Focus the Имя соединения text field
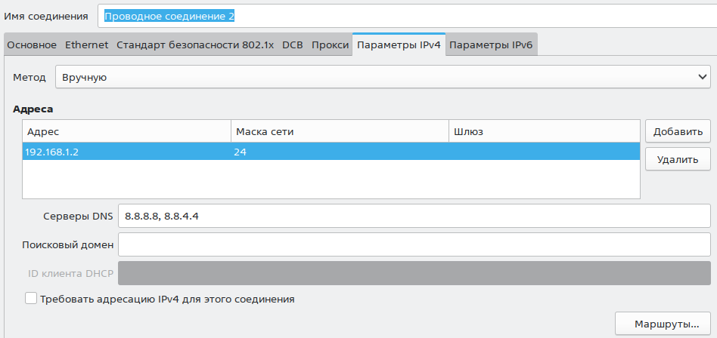This screenshot has width=717, height=338. [407, 17]
